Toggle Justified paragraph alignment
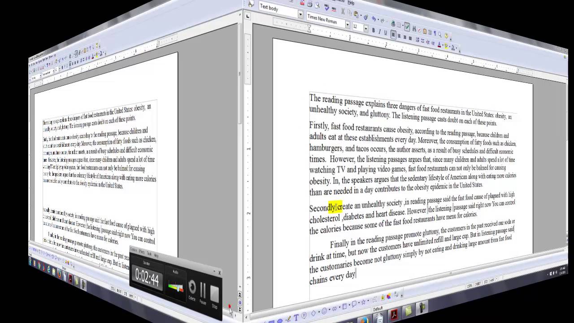Viewport: 574px width, 323px height. [409, 38]
